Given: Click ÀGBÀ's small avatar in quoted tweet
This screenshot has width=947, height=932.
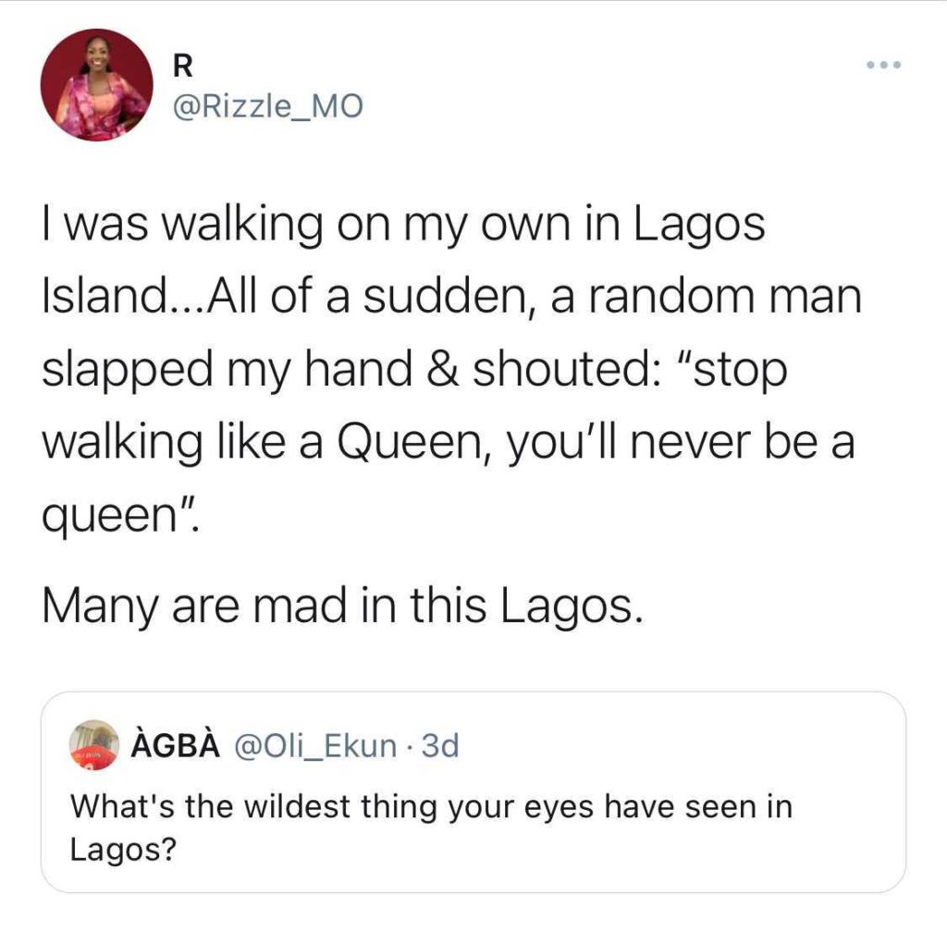Looking at the screenshot, I should 94,745.
